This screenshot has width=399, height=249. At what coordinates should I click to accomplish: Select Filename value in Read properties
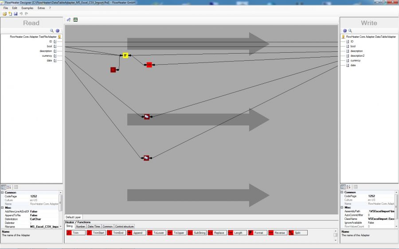[44, 226]
